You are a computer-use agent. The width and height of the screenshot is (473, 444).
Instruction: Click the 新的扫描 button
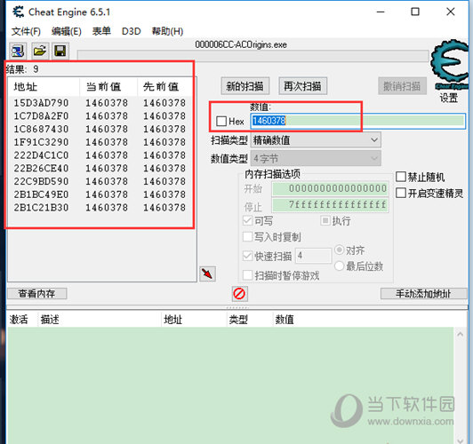245,86
